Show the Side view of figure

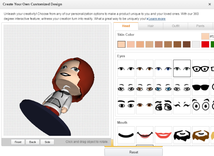click(x=47, y=142)
